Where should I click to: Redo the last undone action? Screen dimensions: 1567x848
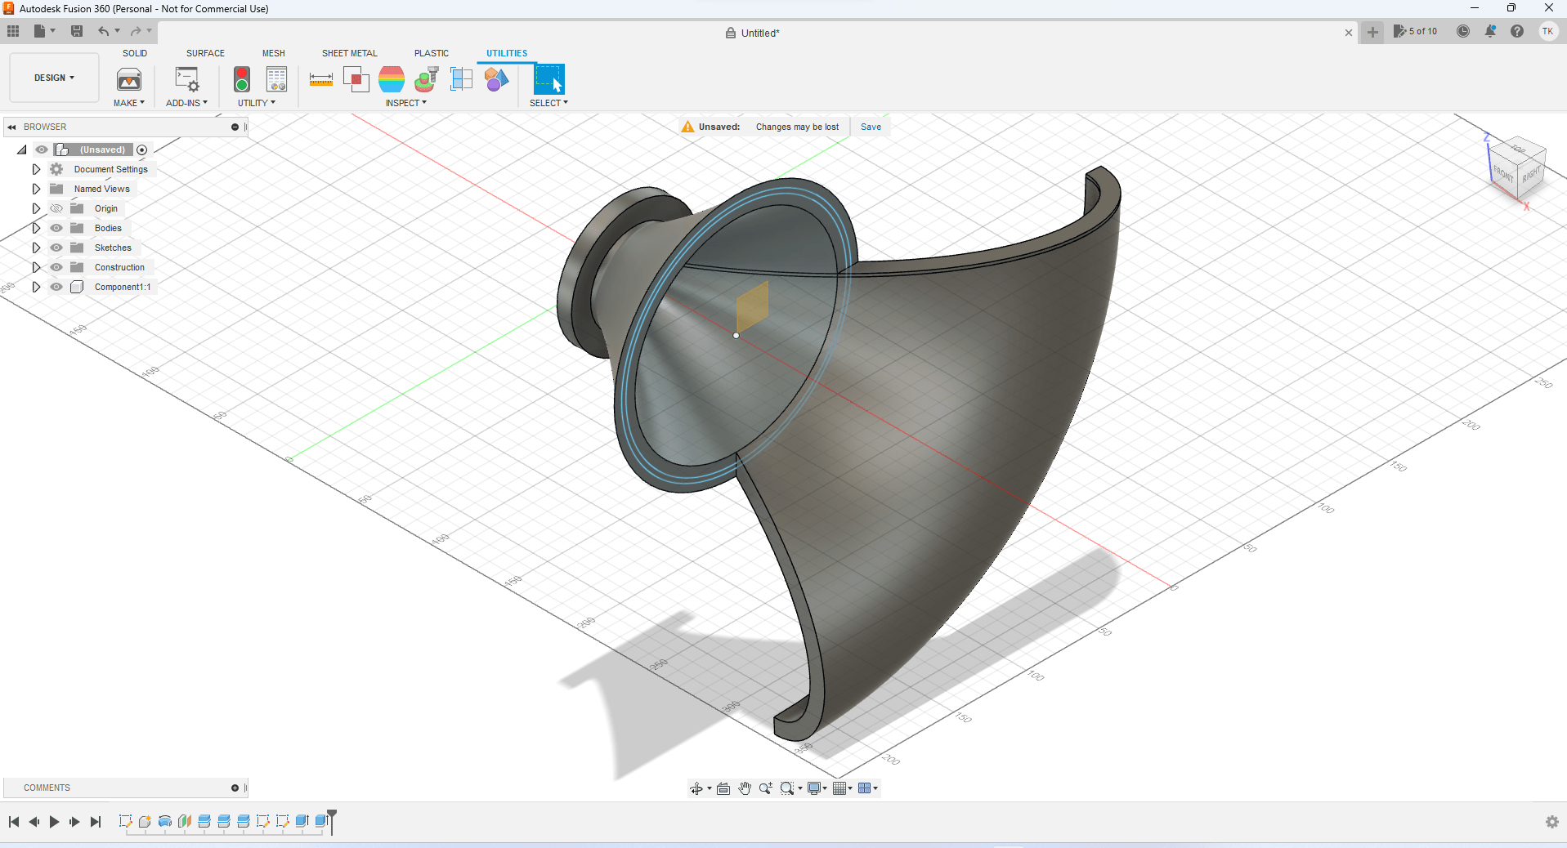click(136, 31)
